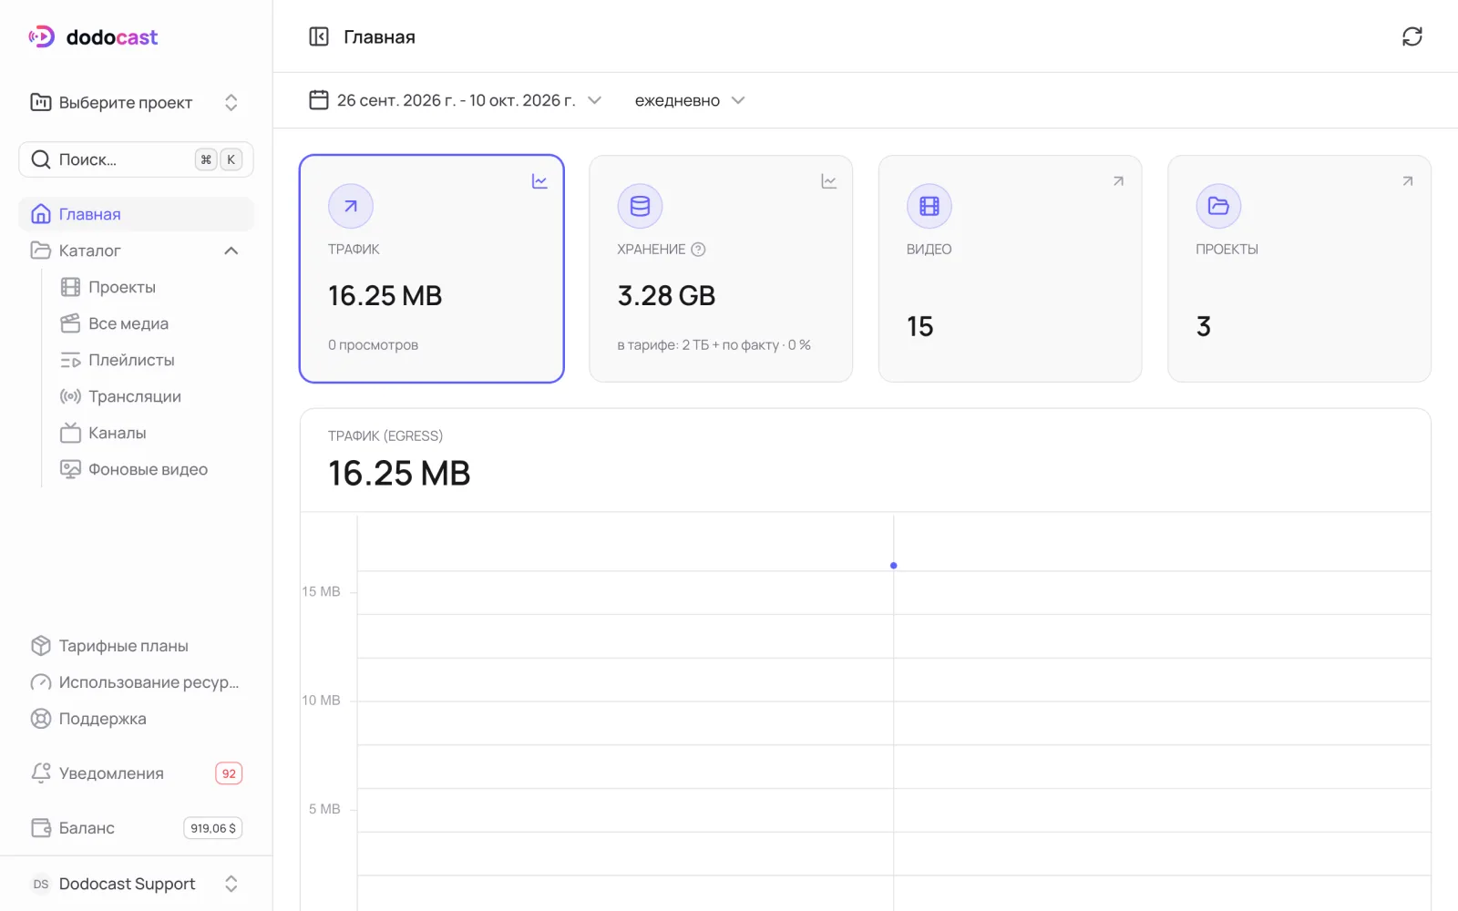This screenshot has height=911, width=1458.
Task: Open the Проекты card arrow link icon
Action: (1408, 181)
